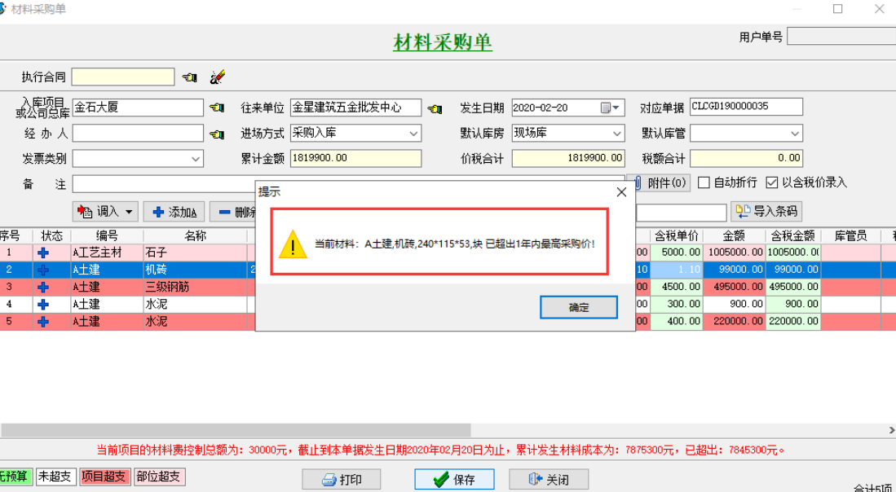Open the 默认库房 dropdown
Image resolution: width=896 pixels, height=492 pixels.
coord(616,133)
